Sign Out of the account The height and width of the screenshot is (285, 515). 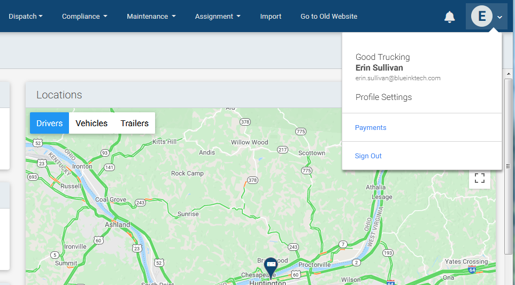click(368, 156)
